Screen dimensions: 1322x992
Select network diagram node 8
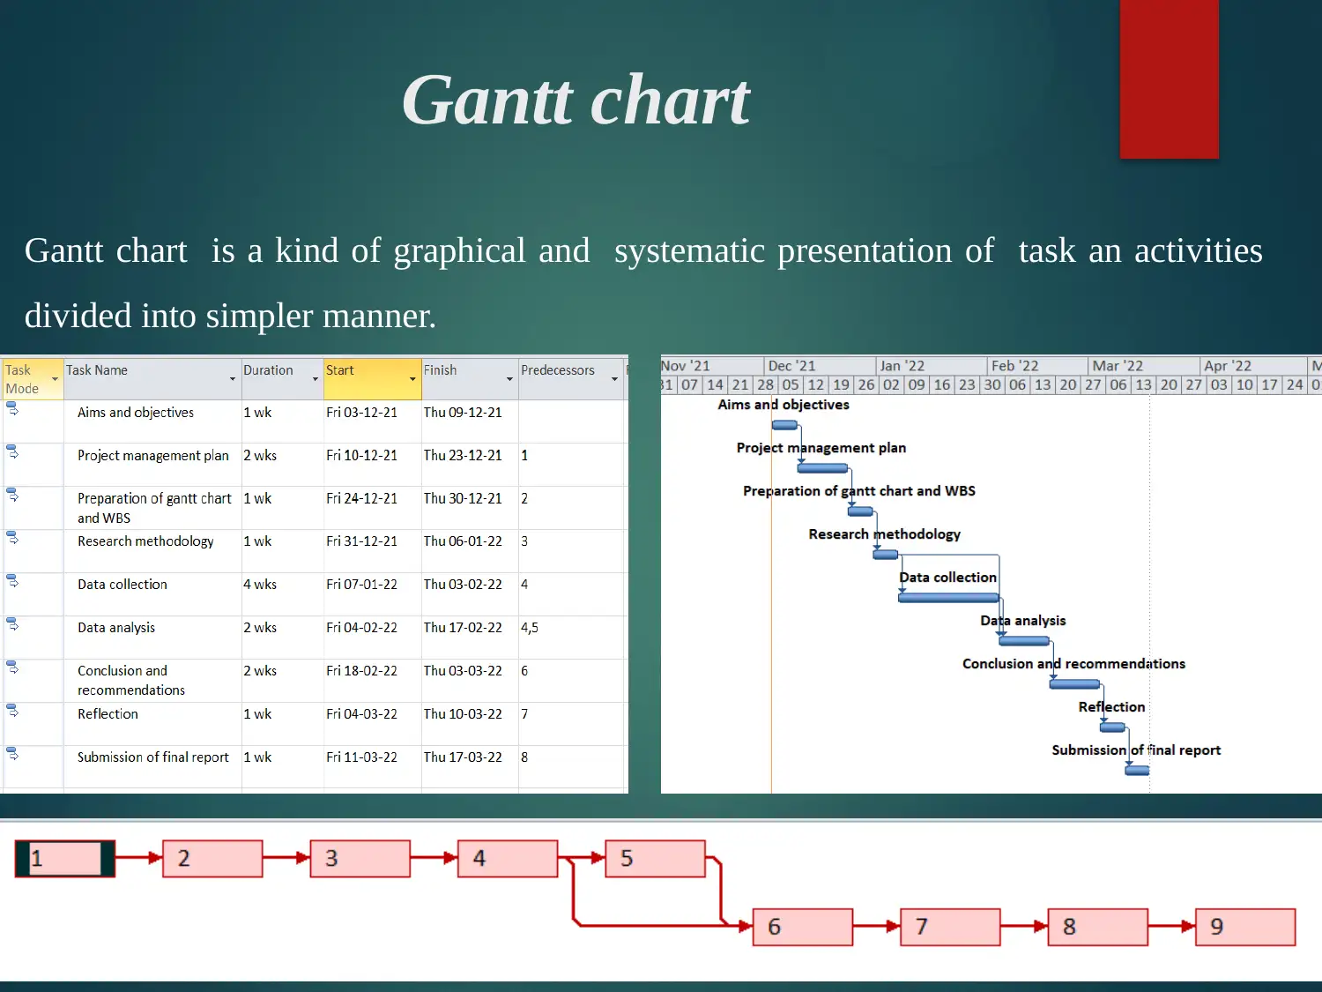coord(1098,927)
